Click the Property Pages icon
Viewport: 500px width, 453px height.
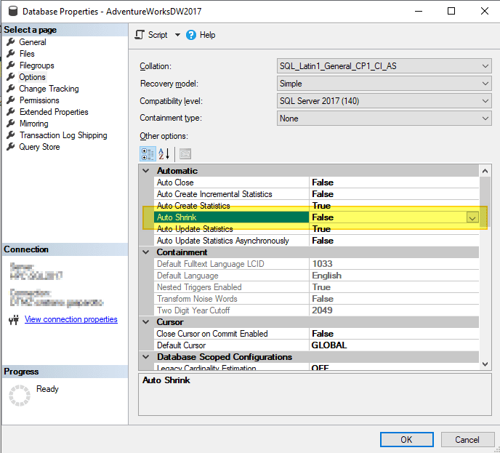[185, 154]
